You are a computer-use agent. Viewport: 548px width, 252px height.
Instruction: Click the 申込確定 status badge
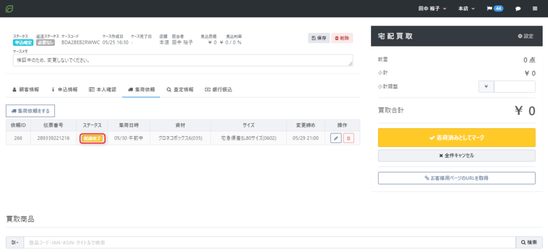[23, 43]
